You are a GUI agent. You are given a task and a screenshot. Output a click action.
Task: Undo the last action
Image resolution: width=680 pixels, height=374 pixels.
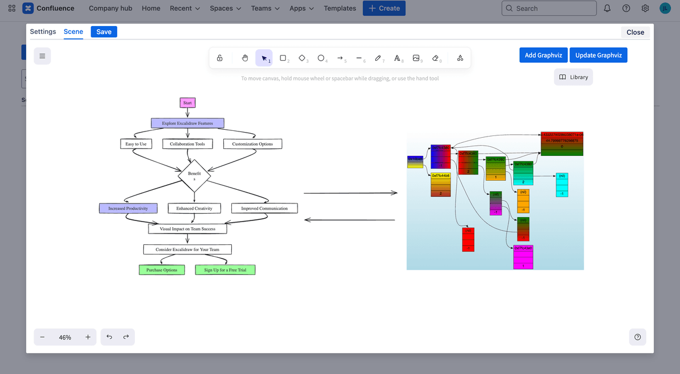click(x=109, y=337)
